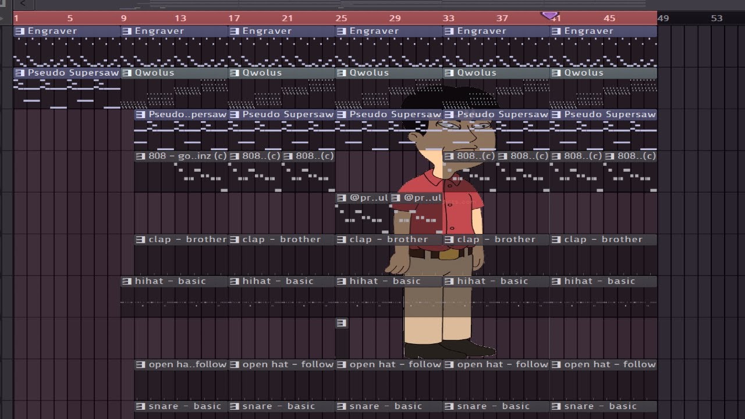
Task: Select the '808..(c)' clip title at bar 17
Action: (x=261, y=156)
